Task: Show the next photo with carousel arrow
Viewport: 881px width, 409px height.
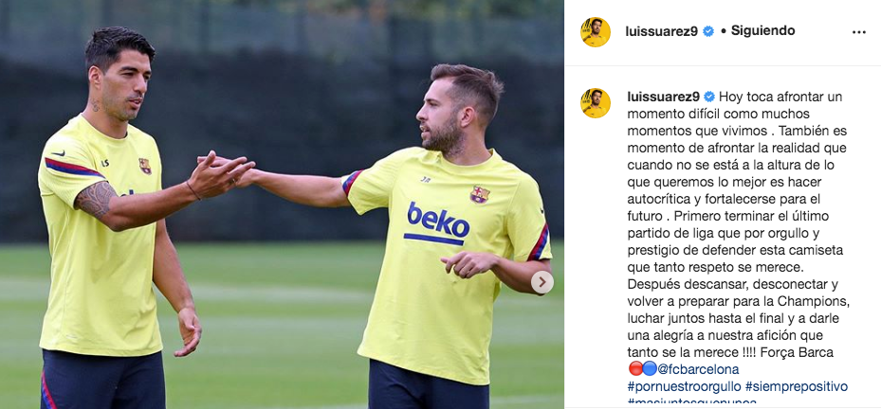Action: (542, 283)
